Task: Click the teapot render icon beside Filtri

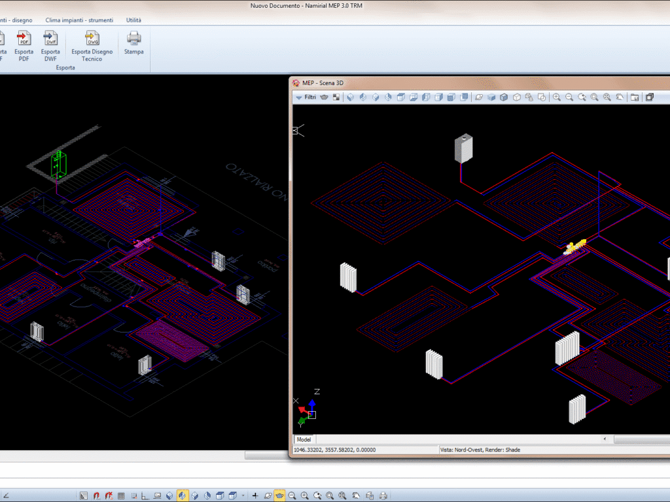Action: pos(324,97)
